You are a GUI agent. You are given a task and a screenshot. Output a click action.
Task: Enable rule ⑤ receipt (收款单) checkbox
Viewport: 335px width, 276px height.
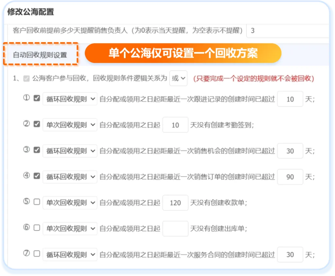[x=37, y=202]
